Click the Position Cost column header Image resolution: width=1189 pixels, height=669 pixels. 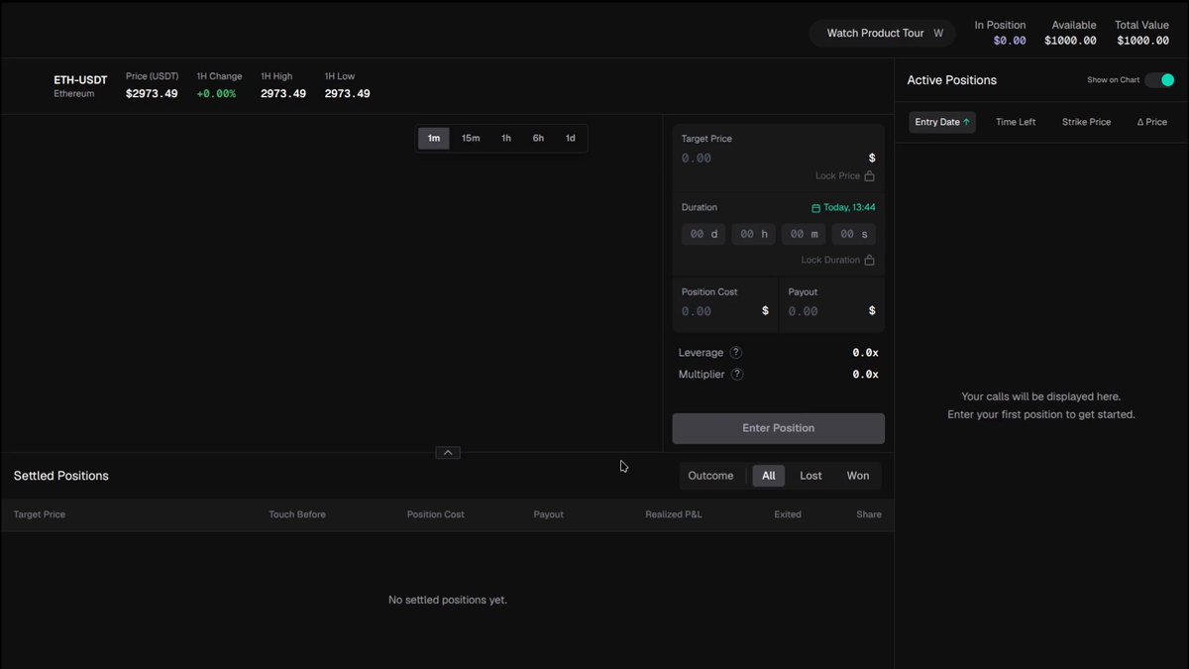436,514
